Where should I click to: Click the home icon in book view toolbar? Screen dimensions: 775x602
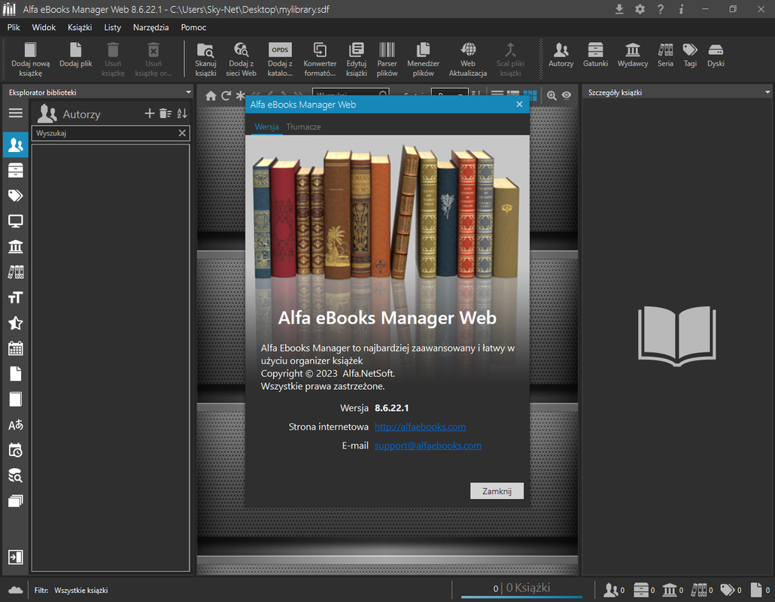[211, 96]
